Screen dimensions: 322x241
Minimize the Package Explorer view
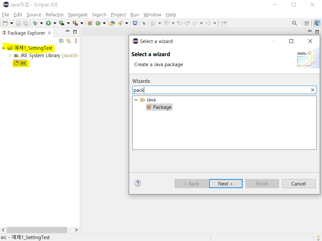68,31
